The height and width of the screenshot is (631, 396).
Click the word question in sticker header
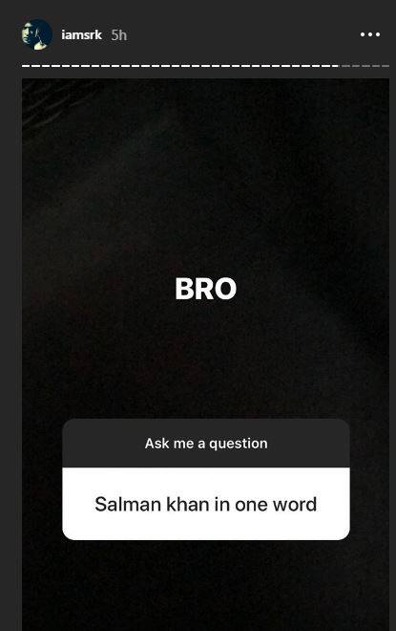239,444
